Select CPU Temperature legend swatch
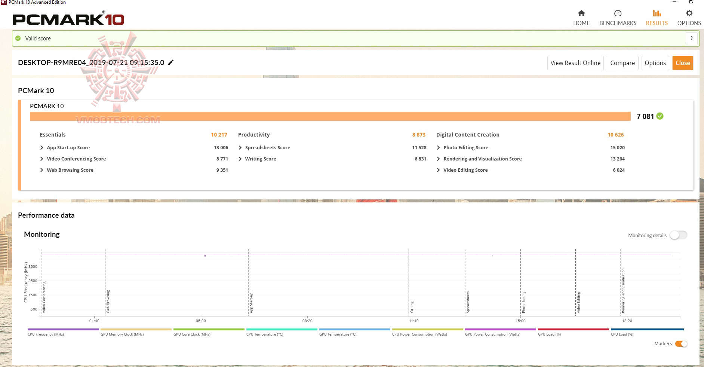The image size is (704, 367). pos(282,330)
